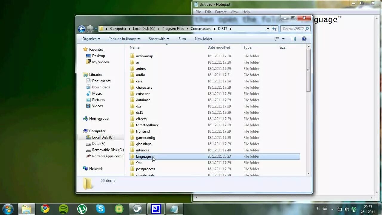Open the recent pages dropdown beside Forward arrow
Image resolution: width=382 pixels, height=215 pixels.
click(x=96, y=29)
